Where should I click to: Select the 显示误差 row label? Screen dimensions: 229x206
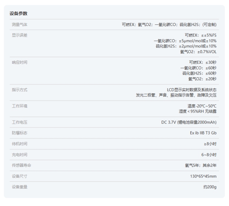pyautogui.click(x=20, y=35)
